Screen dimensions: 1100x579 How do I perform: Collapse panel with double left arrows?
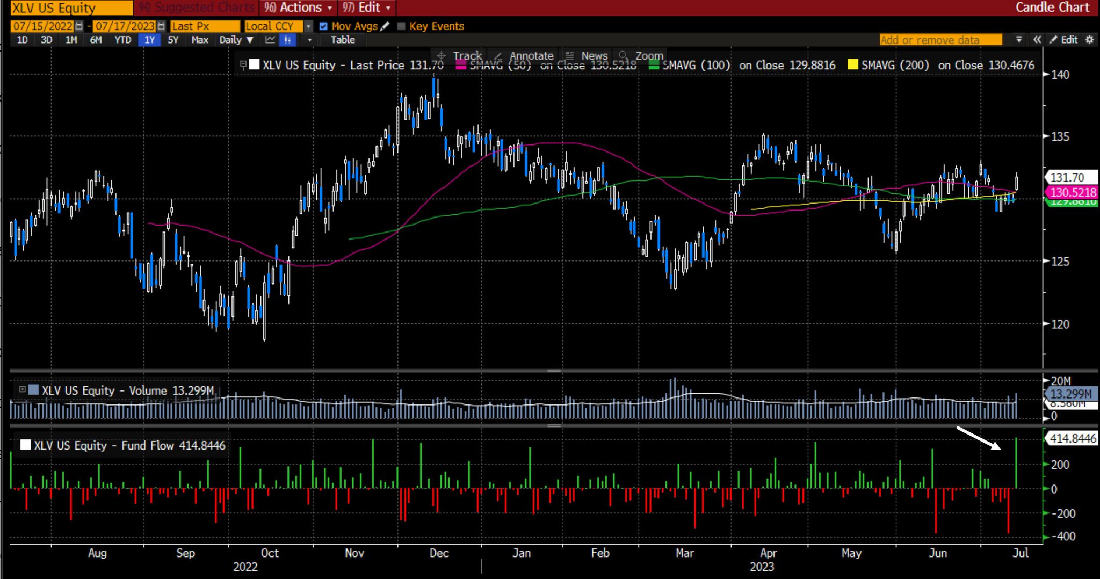pyautogui.click(x=1037, y=40)
